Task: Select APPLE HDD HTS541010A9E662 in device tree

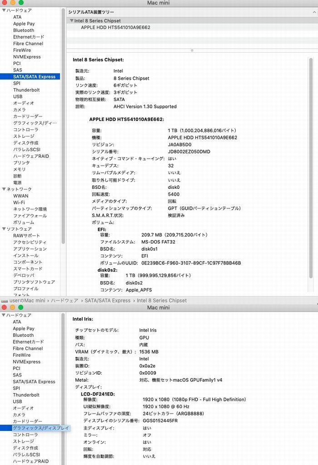Action: click(115, 27)
